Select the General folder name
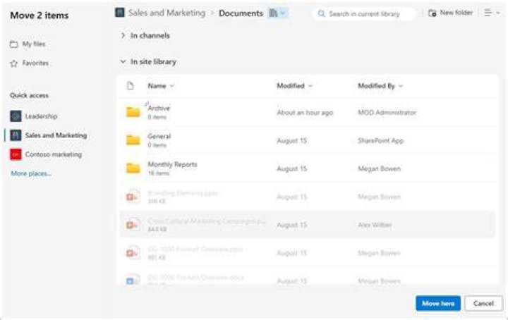This screenshot has width=508, height=320. coord(159,136)
